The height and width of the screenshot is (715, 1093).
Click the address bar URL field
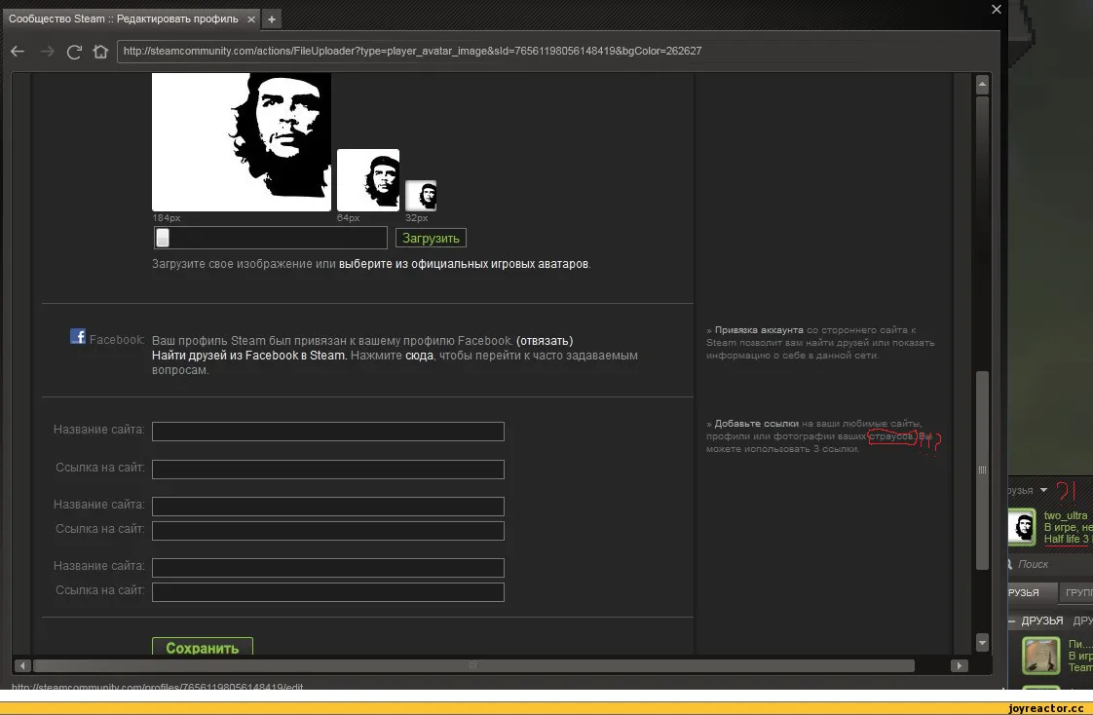coord(557,51)
